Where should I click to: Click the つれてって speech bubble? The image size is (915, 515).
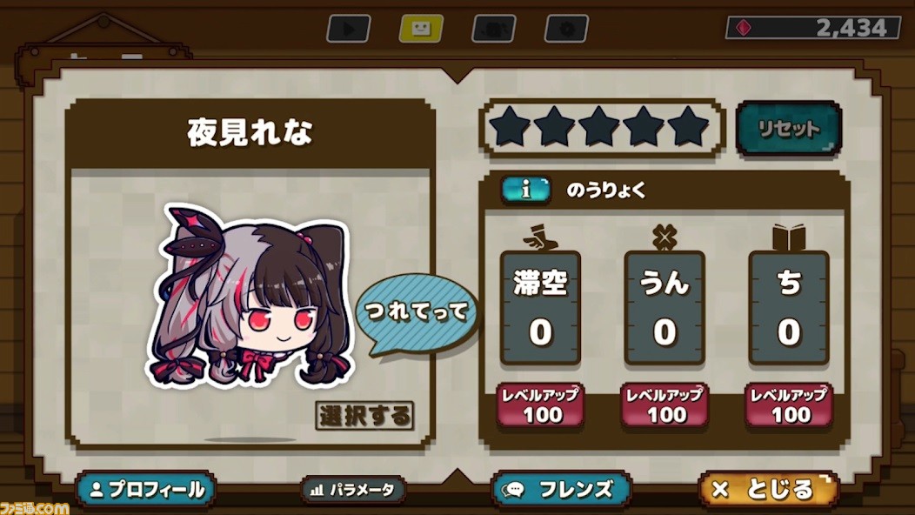[417, 314]
